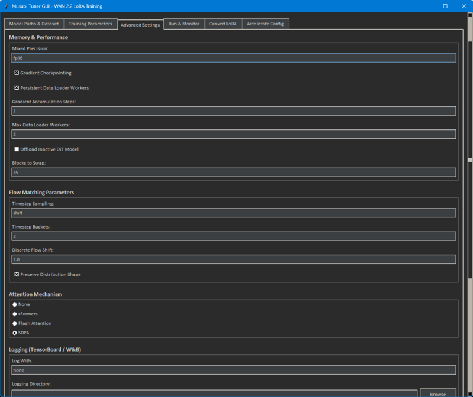Select the Convert LoRA tab
Viewport: 473px width, 397px height.
(x=223, y=24)
